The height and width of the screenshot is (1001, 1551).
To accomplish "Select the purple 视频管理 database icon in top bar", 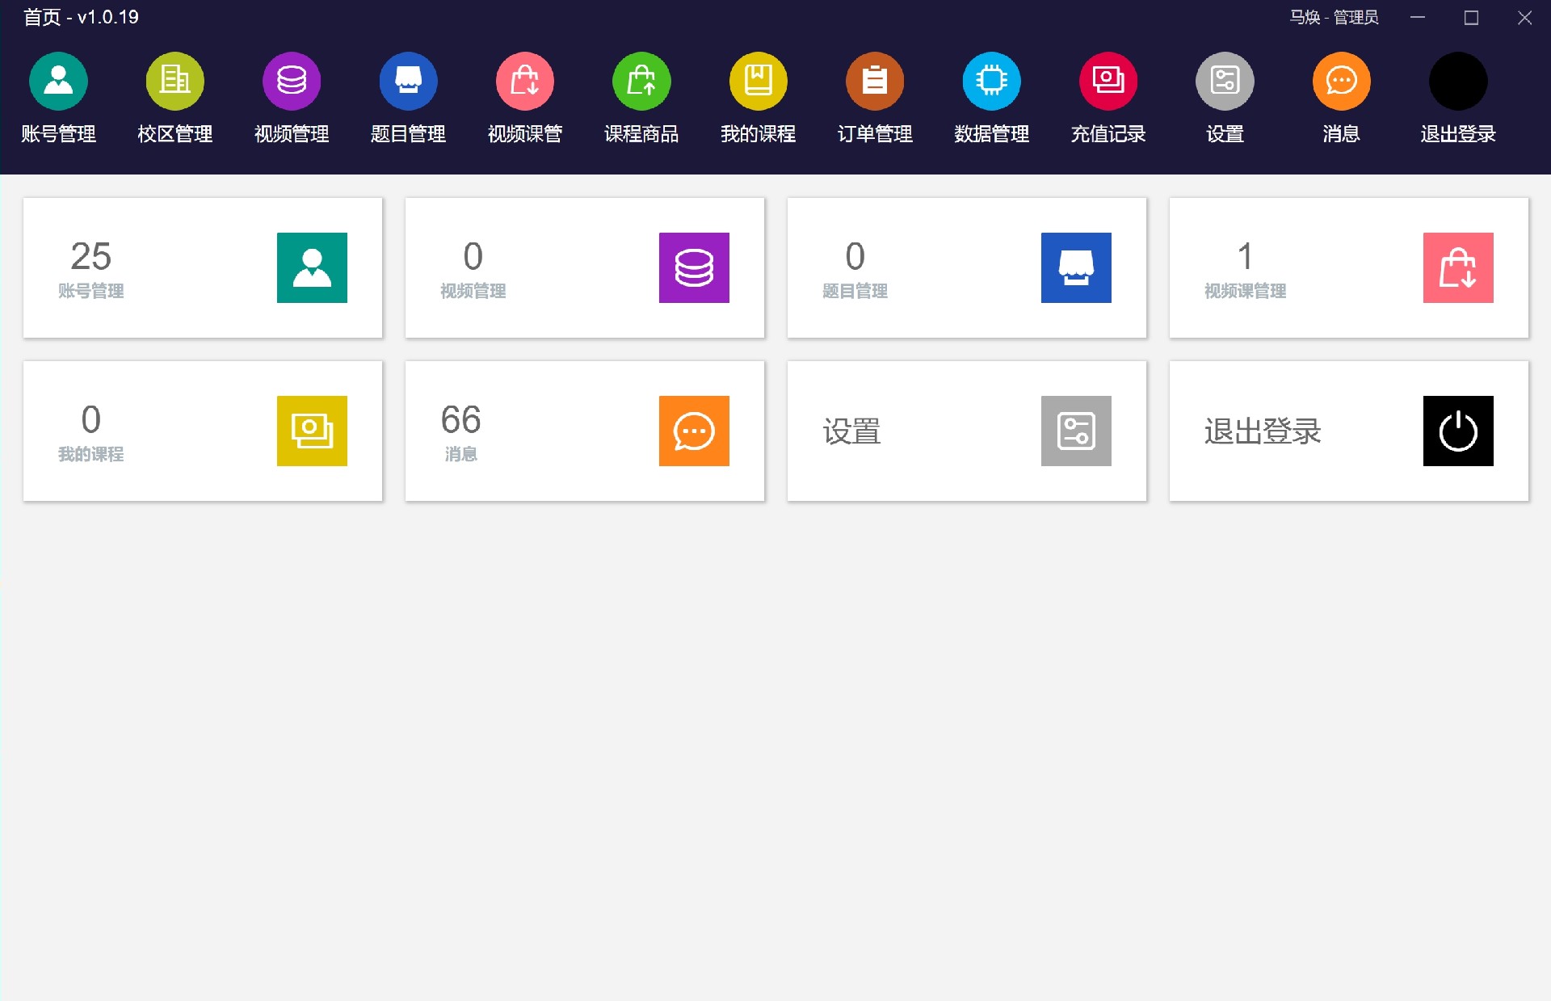I will coord(292,81).
